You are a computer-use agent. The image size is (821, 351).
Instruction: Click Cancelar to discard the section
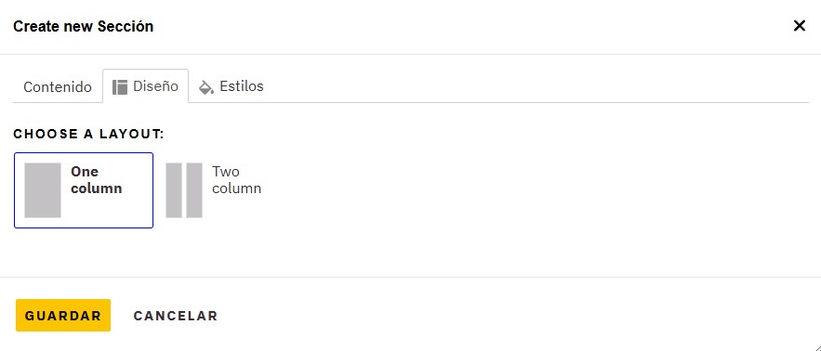176,316
